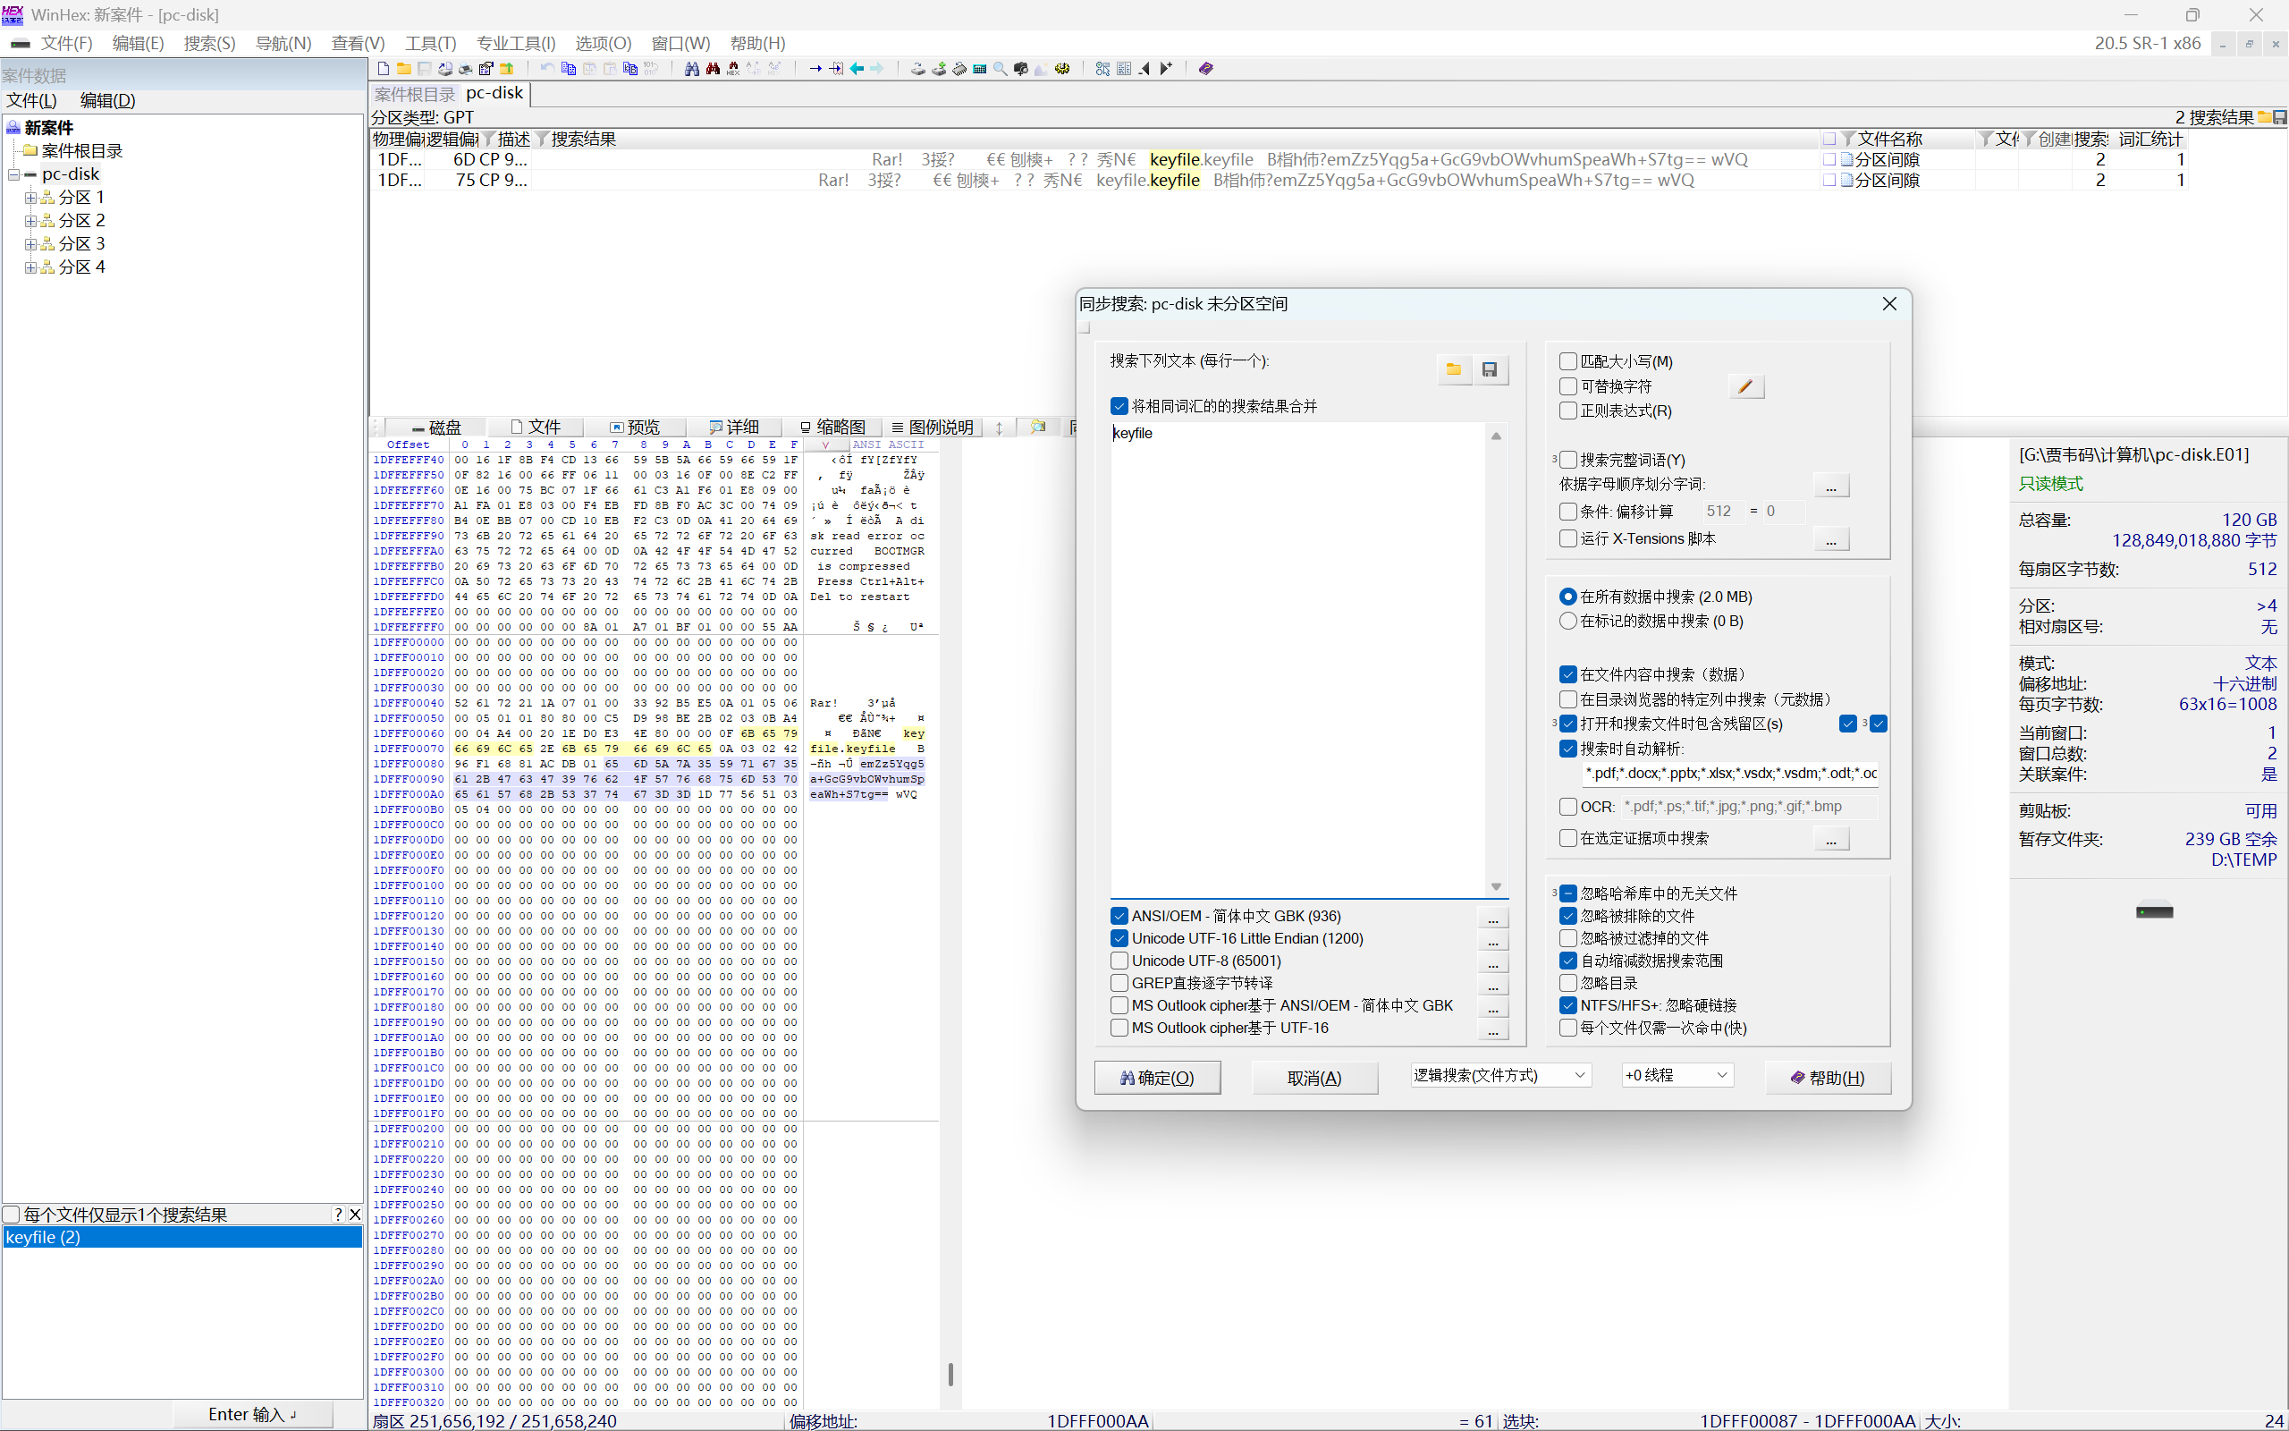Click the 取消(A) button
Image resolution: width=2289 pixels, height=1431 pixels.
point(1313,1077)
